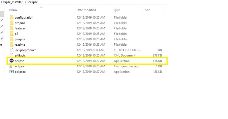This screenshot has width=228, height=119.
Task: Click the eclipsec Application type cell
Action: [x=122, y=72]
